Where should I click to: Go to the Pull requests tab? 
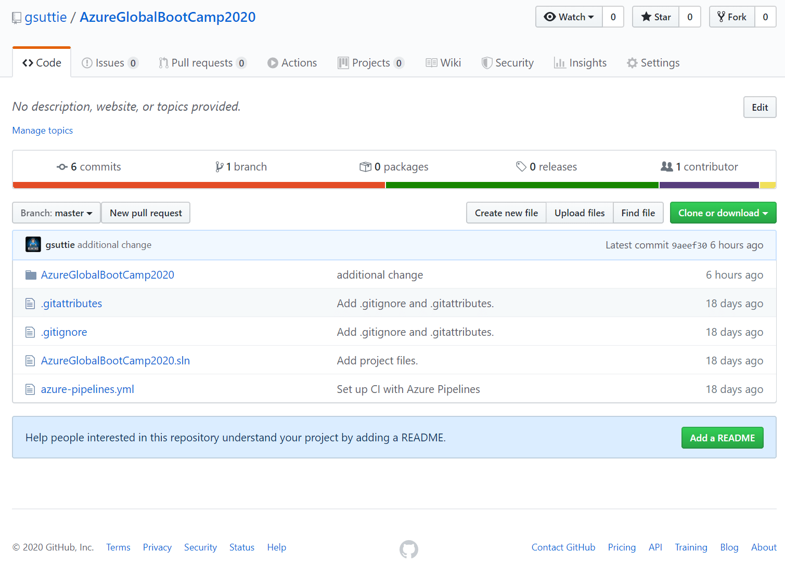pos(203,63)
